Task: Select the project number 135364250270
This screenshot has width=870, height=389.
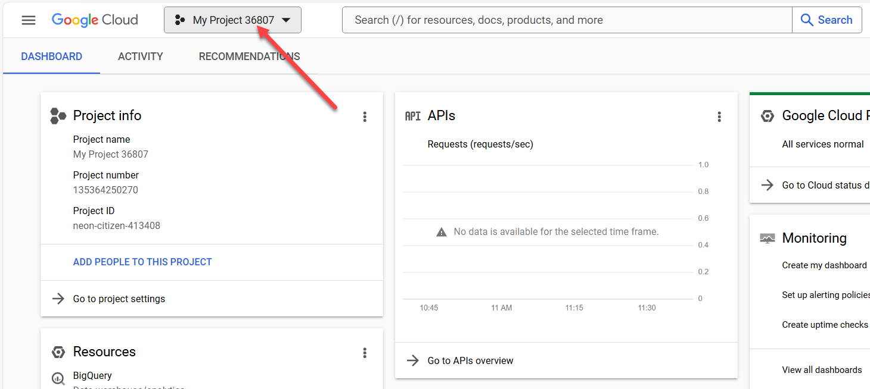Action: [105, 190]
